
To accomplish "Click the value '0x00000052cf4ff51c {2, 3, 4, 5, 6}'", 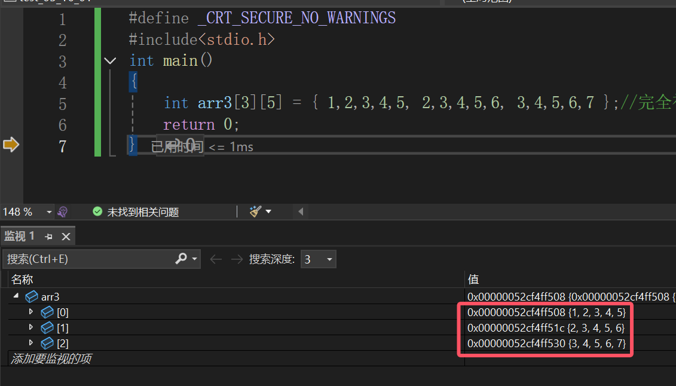I will click(x=546, y=328).
